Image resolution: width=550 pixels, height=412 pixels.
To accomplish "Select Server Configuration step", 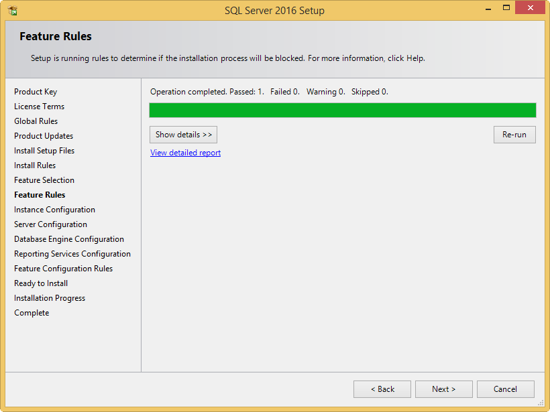I will click(50, 224).
